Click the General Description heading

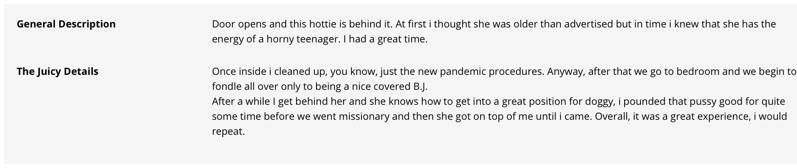(x=66, y=24)
